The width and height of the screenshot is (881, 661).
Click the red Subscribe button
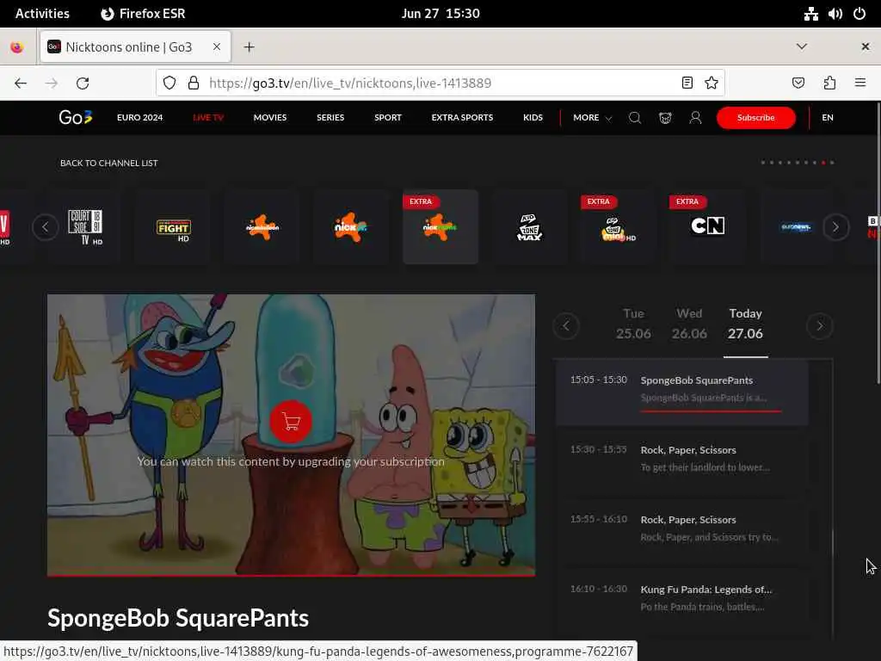click(x=755, y=117)
